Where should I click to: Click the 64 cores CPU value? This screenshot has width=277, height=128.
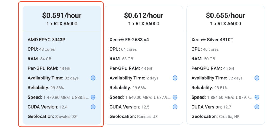[129, 49]
